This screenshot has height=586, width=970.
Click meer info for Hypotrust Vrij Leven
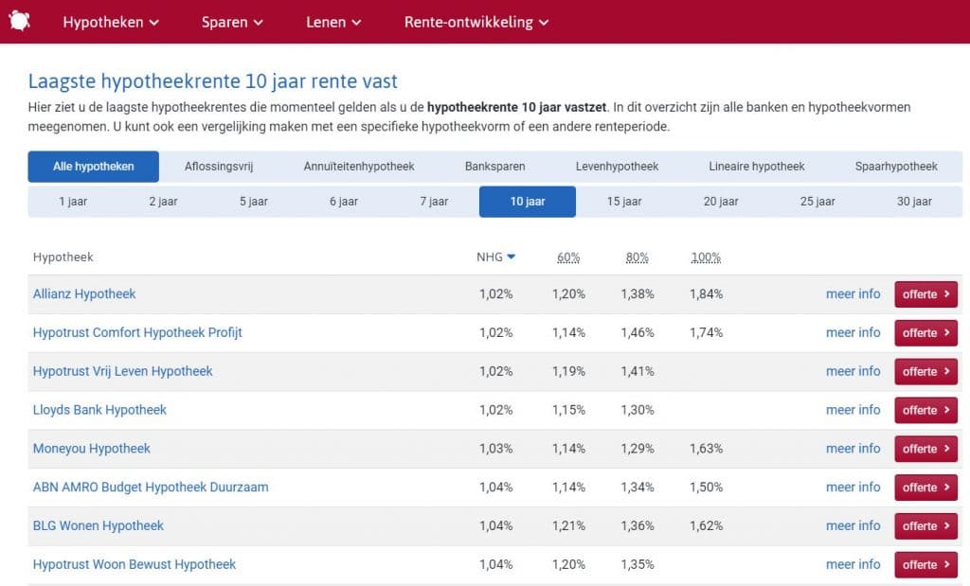point(853,371)
